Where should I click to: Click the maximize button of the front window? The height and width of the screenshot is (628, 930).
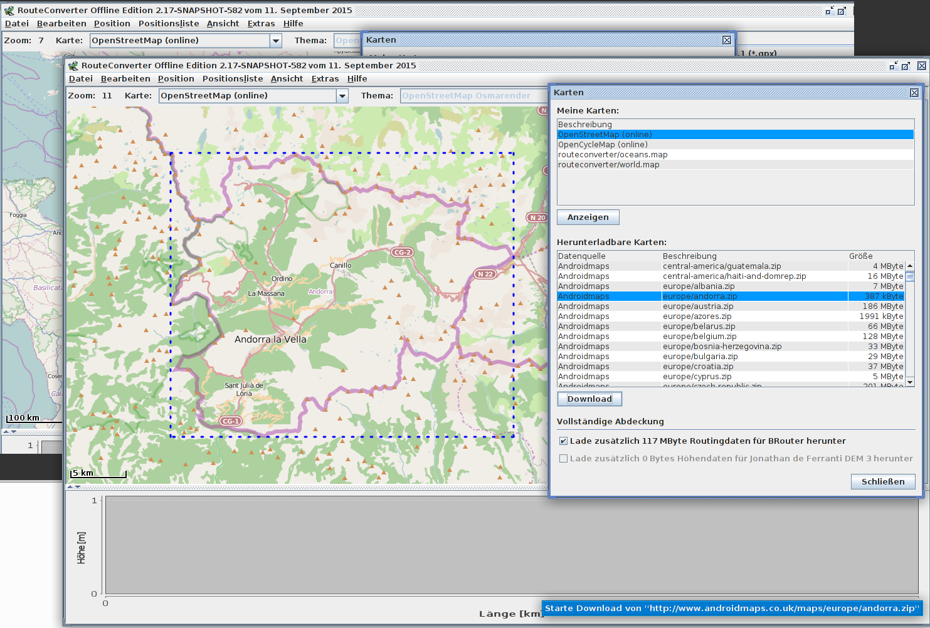click(x=906, y=66)
